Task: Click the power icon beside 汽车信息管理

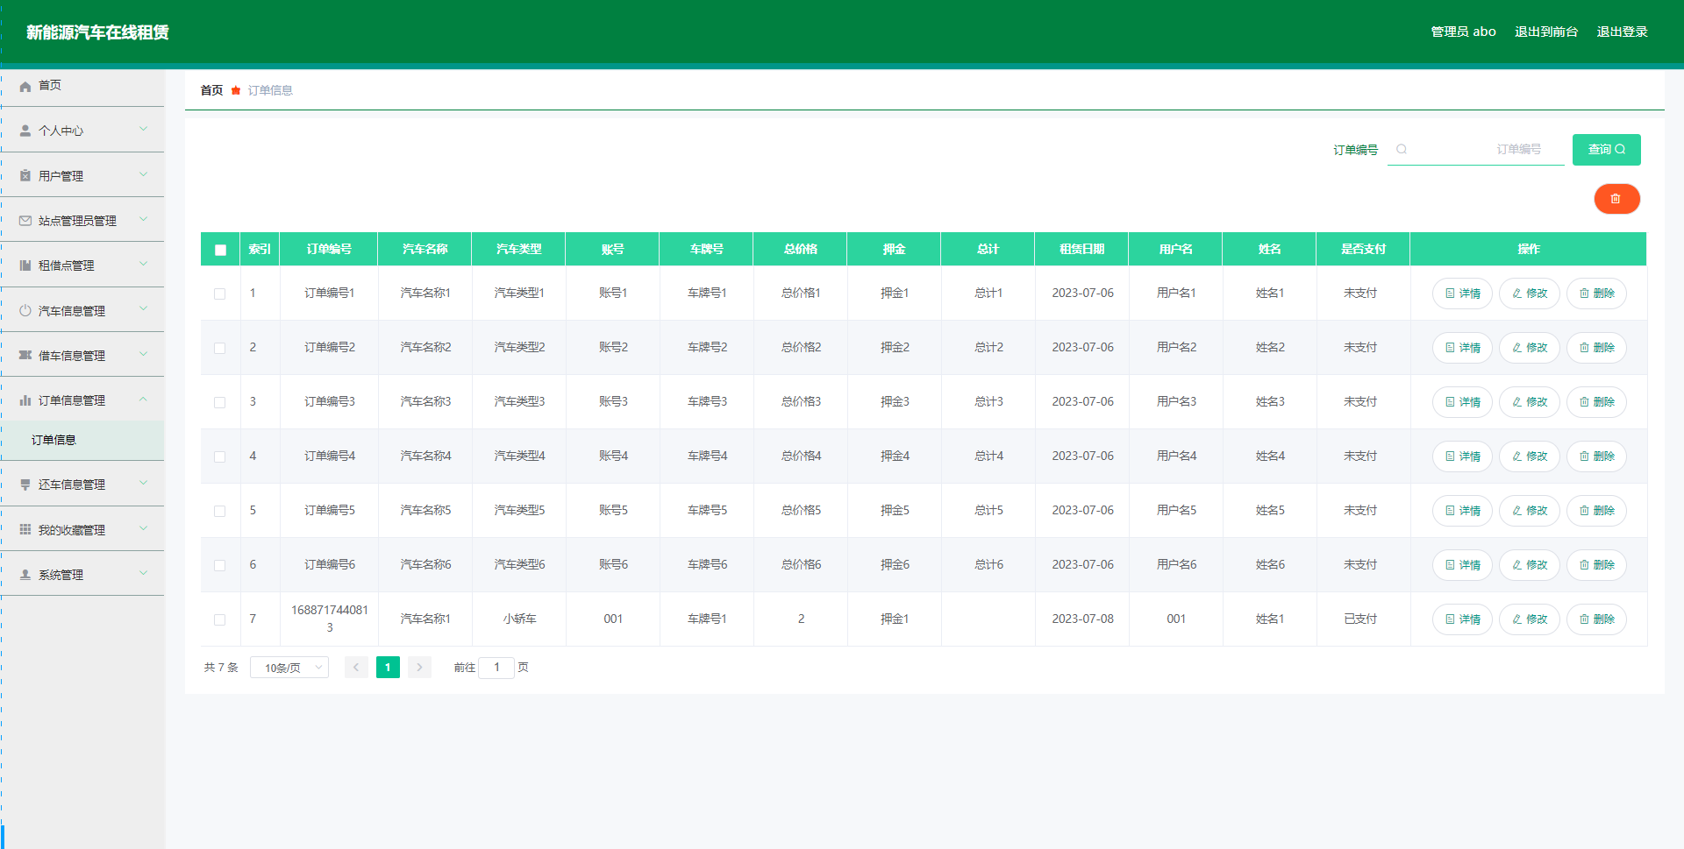Action: pyautogui.click(x=25, y=311)
